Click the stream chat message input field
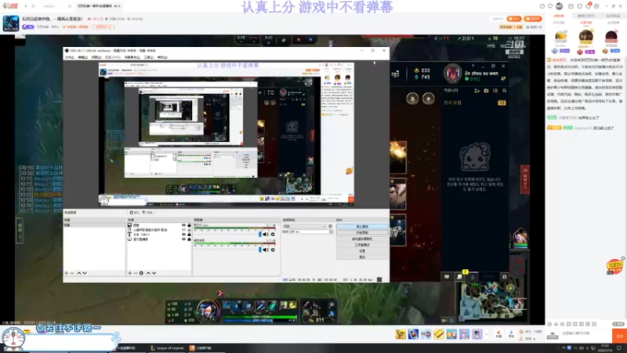627x353 pixels. click(585, 333)
